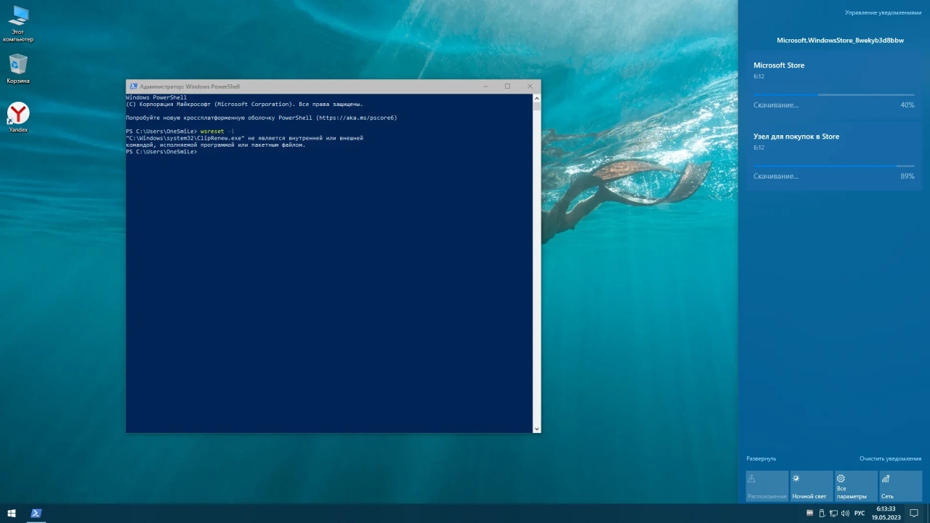Open 'Управление уведомлениями' link
The width and height of the screenshot is (930, 523).
[x=883, y=12]
